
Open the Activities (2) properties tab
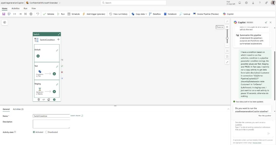click(18, 109)
